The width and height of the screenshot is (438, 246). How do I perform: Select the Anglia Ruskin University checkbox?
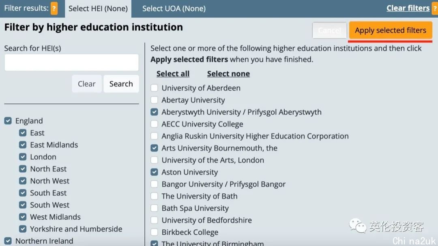click(154, 136)
